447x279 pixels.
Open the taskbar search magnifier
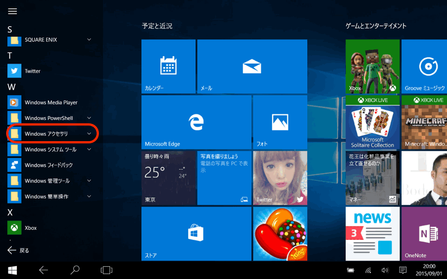click(x=75, y=271)
